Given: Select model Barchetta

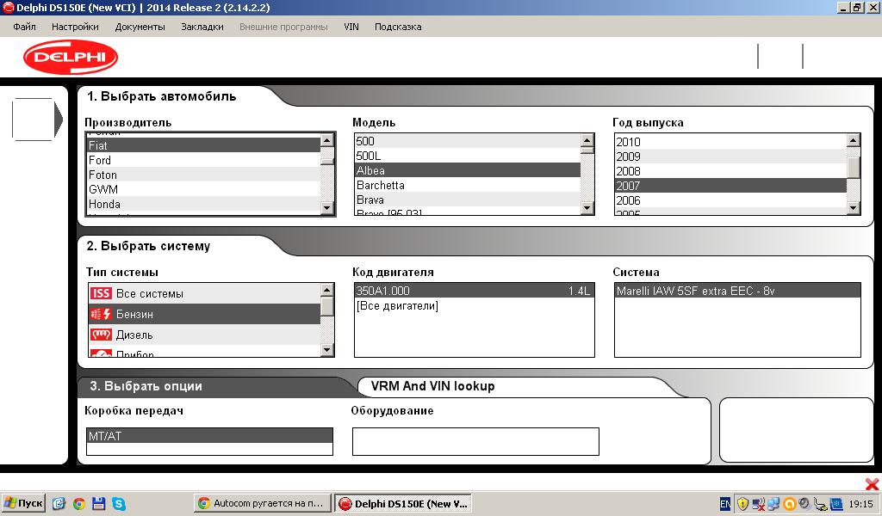Looking at the screenshot, I should coord(468,185).
